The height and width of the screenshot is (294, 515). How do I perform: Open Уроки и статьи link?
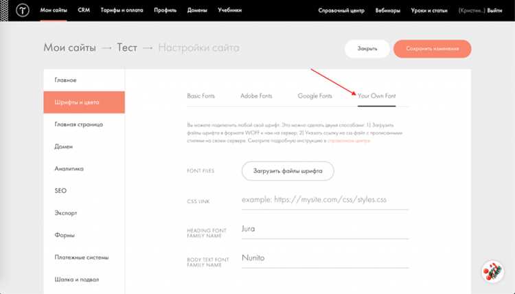click(x=429, y=10)
